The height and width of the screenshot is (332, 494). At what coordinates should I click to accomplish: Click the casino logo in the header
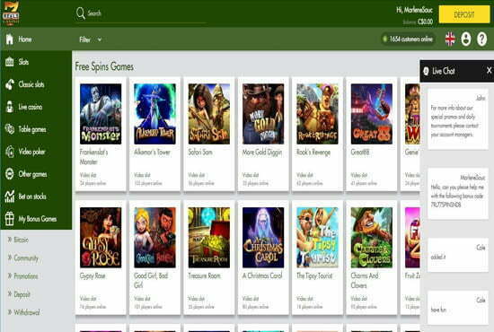pyautogui.click(x=11, y=13)
